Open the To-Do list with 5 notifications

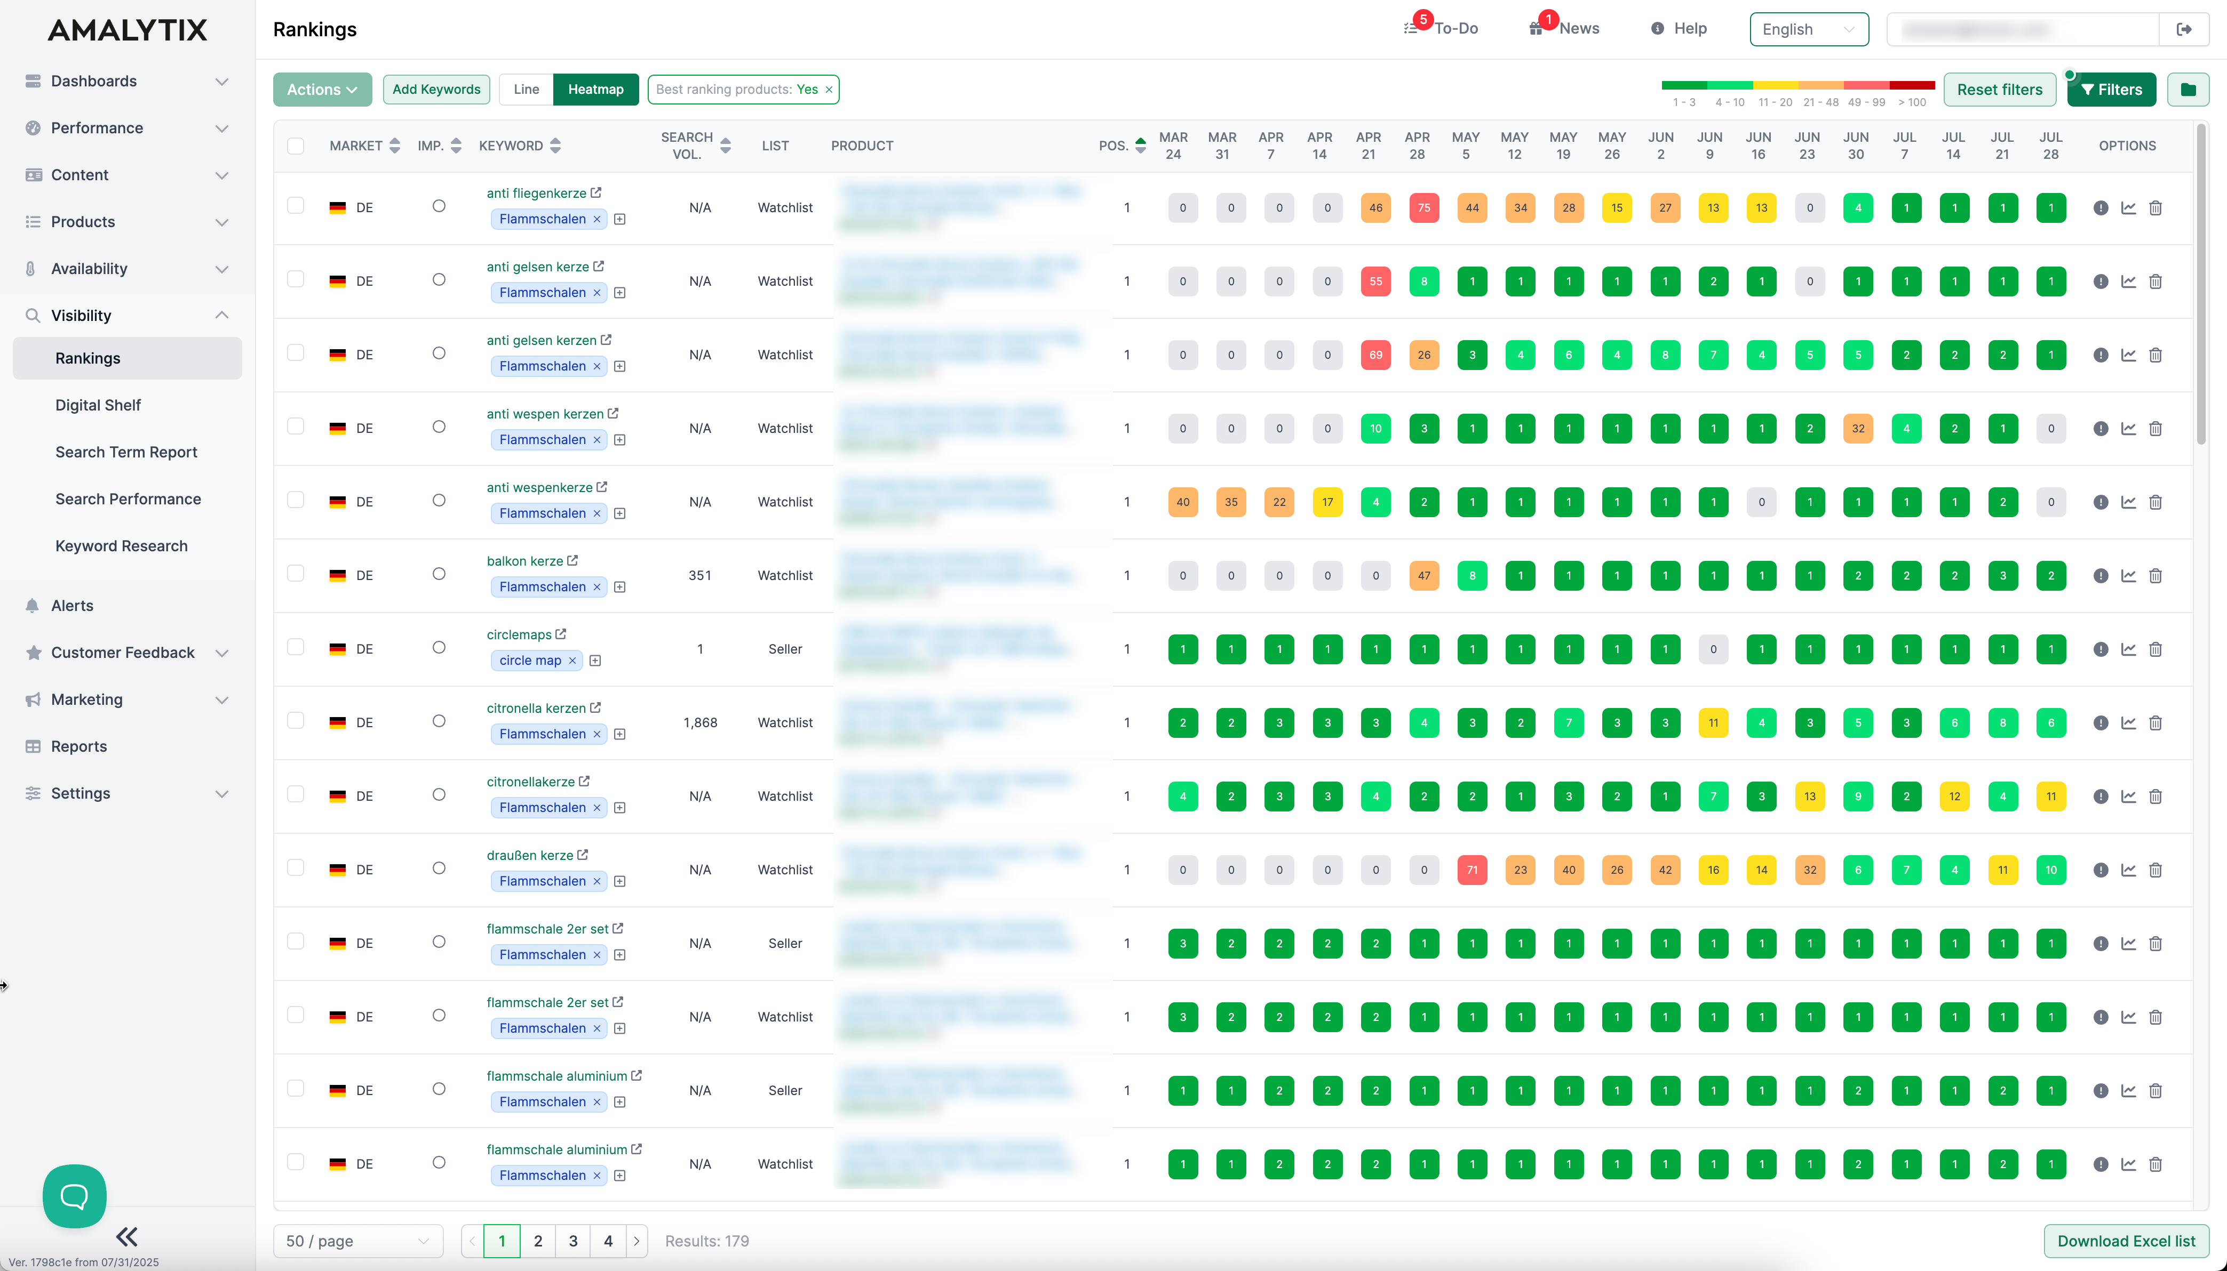pyautogui.click(x=1441, y=28)
